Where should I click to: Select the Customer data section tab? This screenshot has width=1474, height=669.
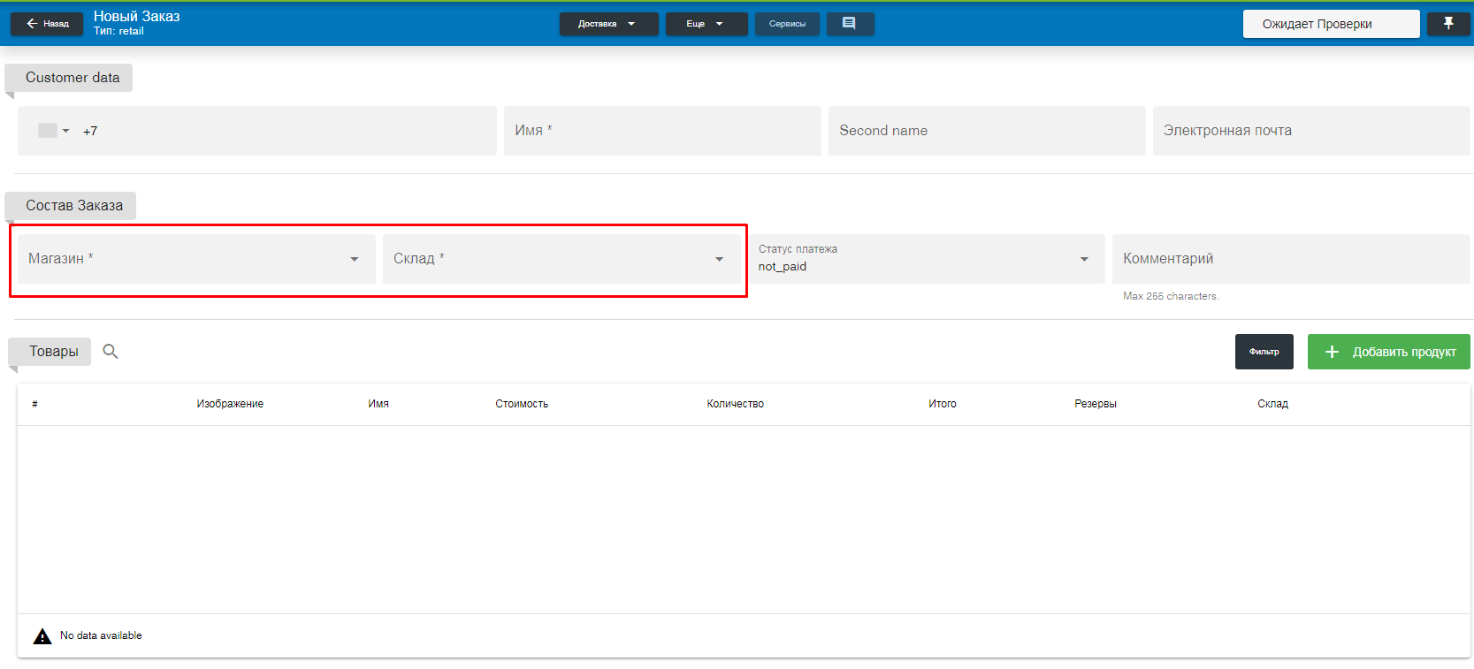pos(71,78)
